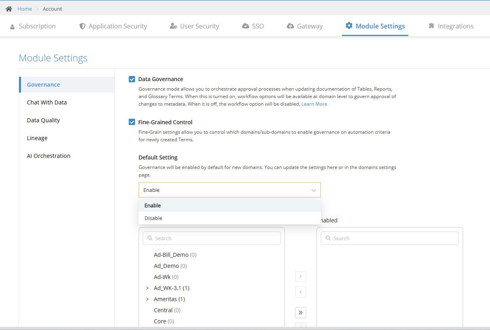Open the Home breadcrumb link
The height and width of the screenshot is (330, 490).
point(25,9)
